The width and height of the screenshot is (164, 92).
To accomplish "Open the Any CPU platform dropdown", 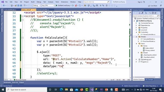I will coord(48,6).
